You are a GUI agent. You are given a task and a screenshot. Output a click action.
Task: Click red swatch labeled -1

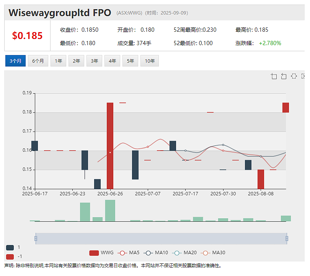(x=10, y=257)
